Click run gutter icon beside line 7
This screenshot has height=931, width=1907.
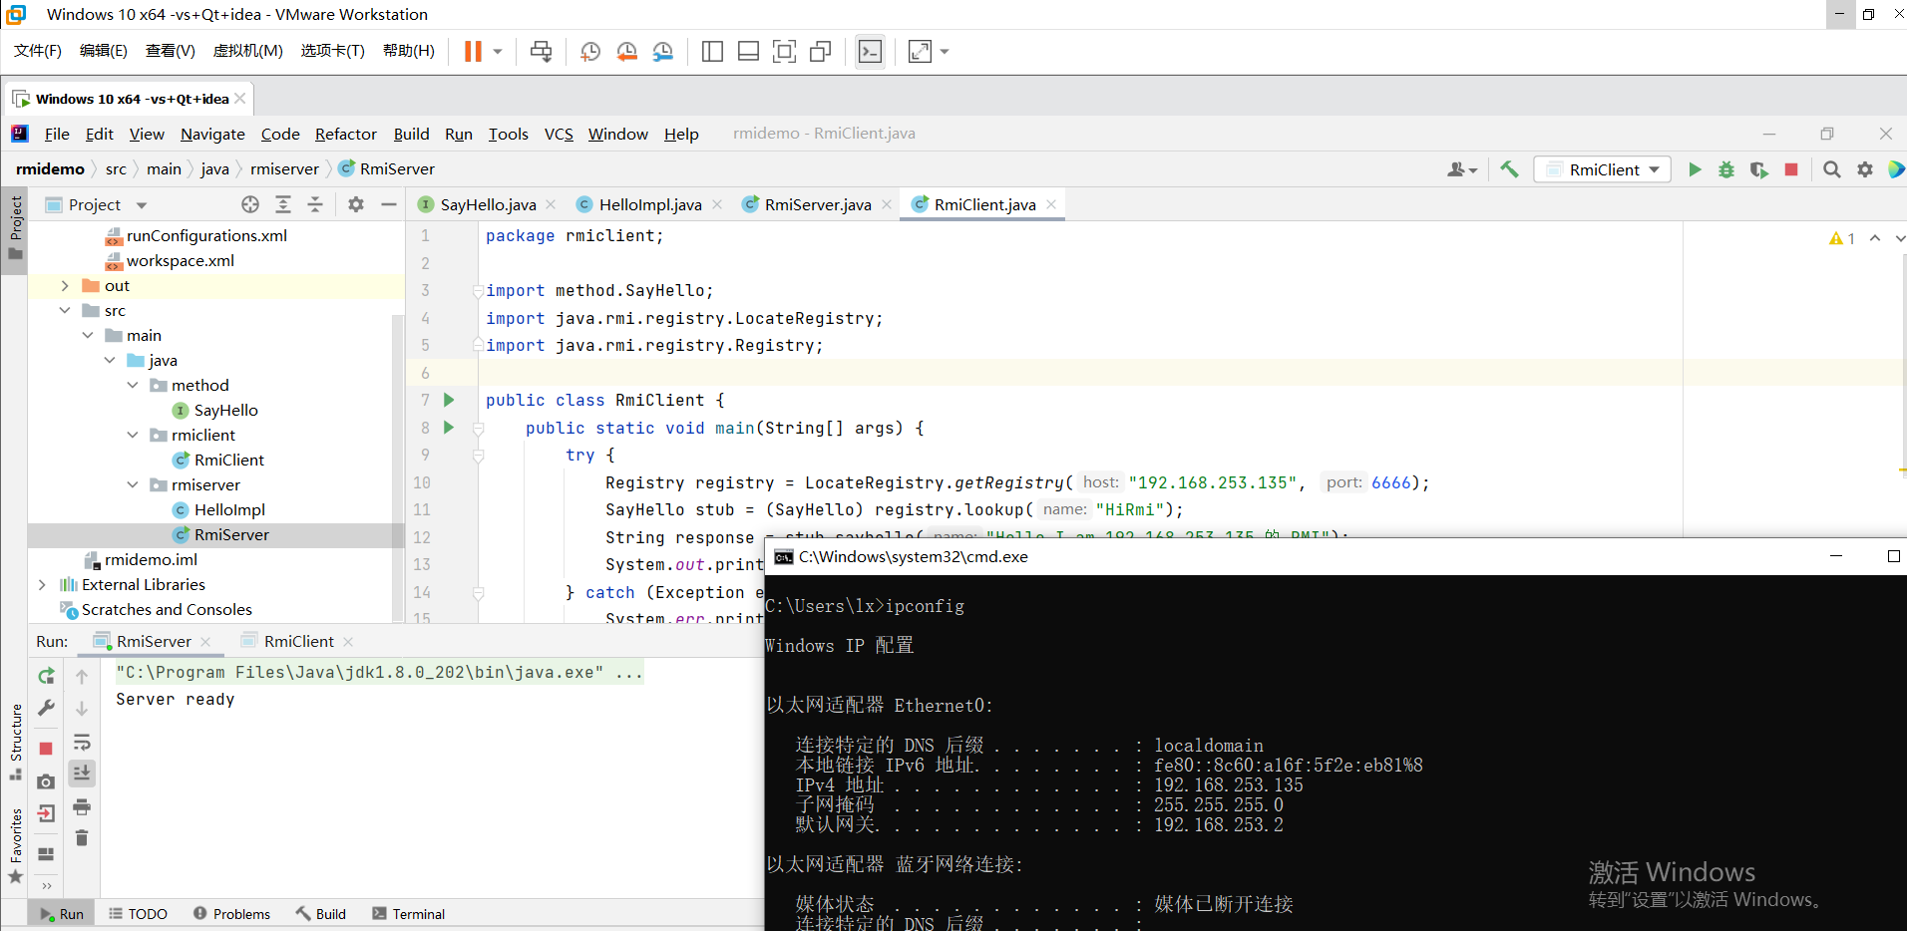[449, 400]
